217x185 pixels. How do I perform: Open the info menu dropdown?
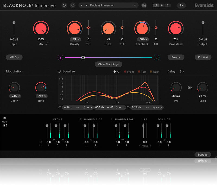pos(181,5)
